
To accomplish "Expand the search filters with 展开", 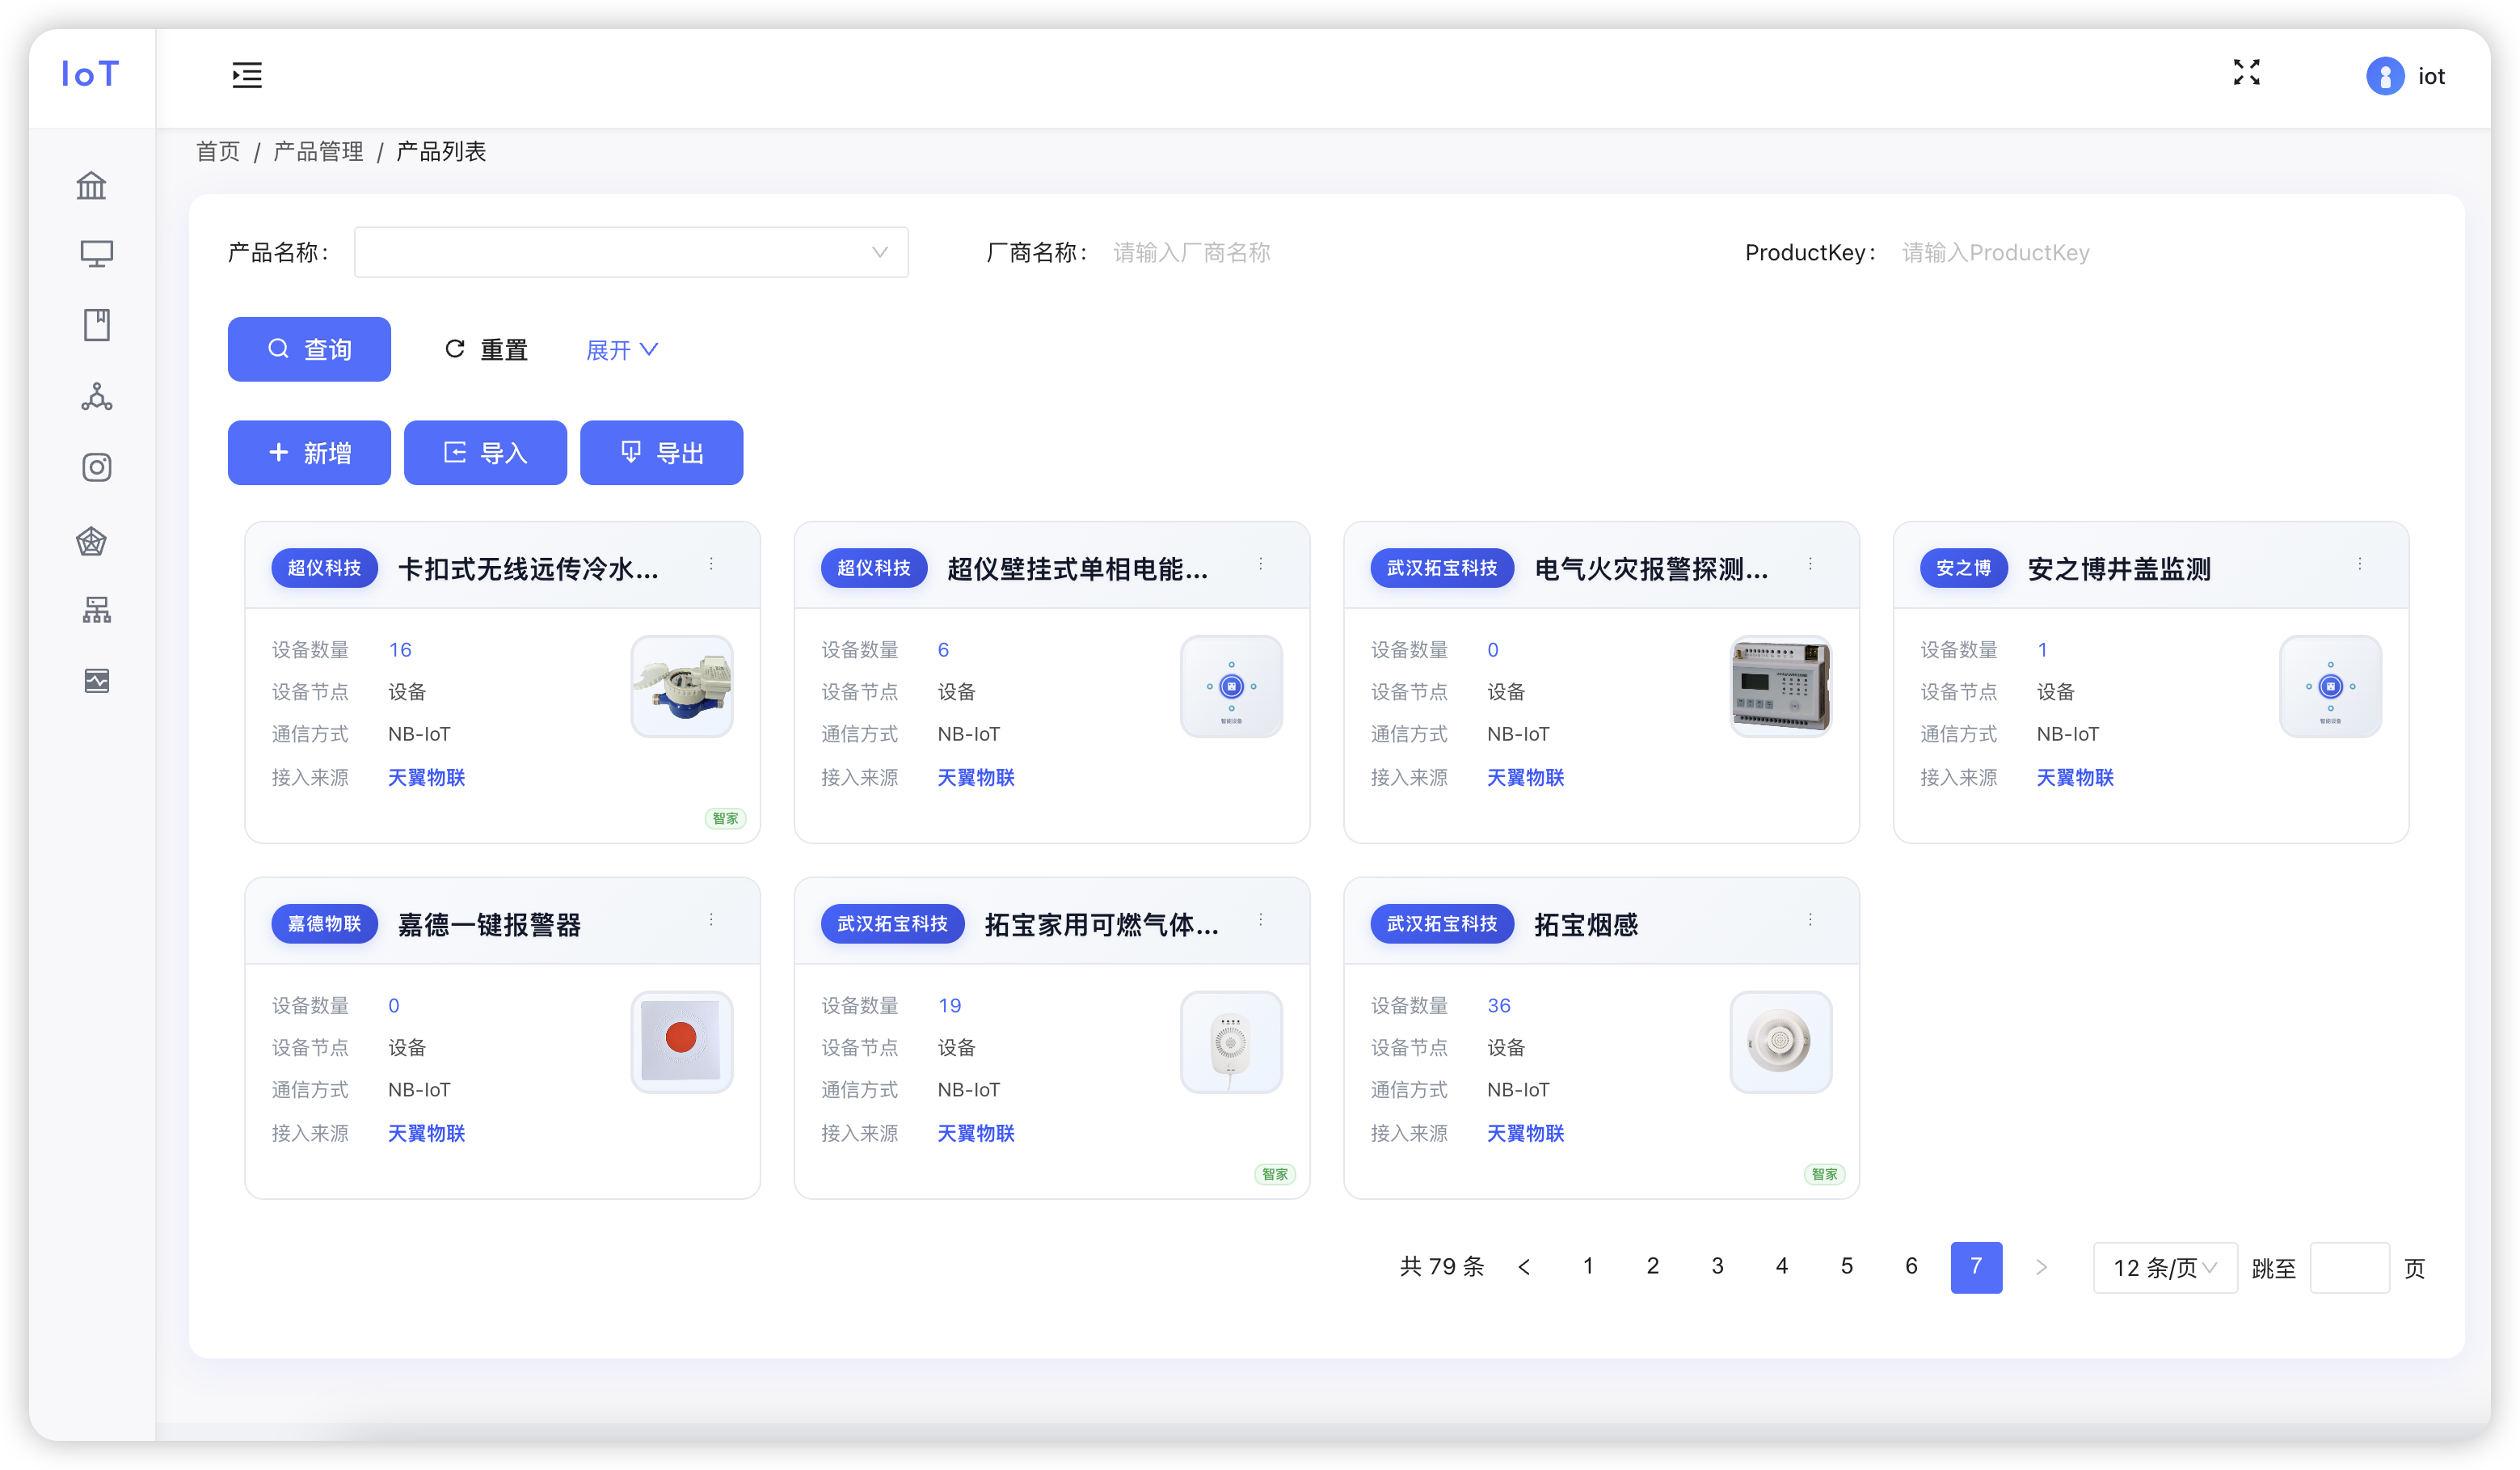I will [620, 349].
